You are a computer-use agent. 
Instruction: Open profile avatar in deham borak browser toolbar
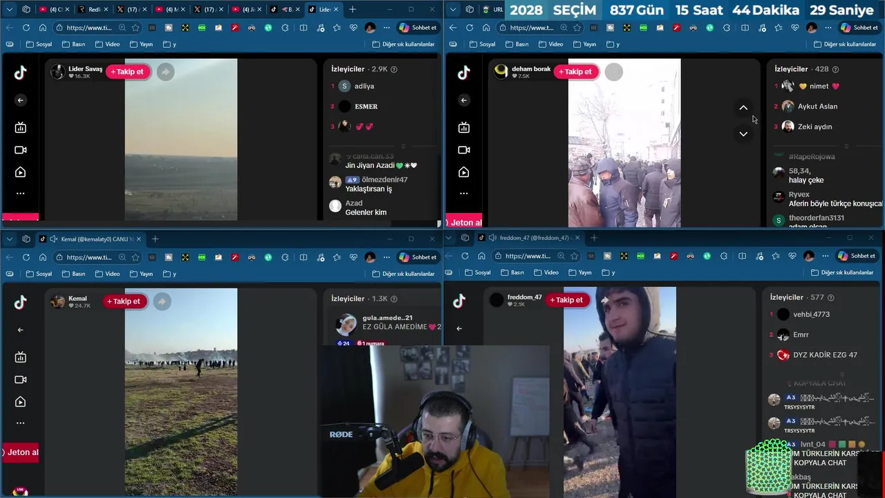(812, 28)
